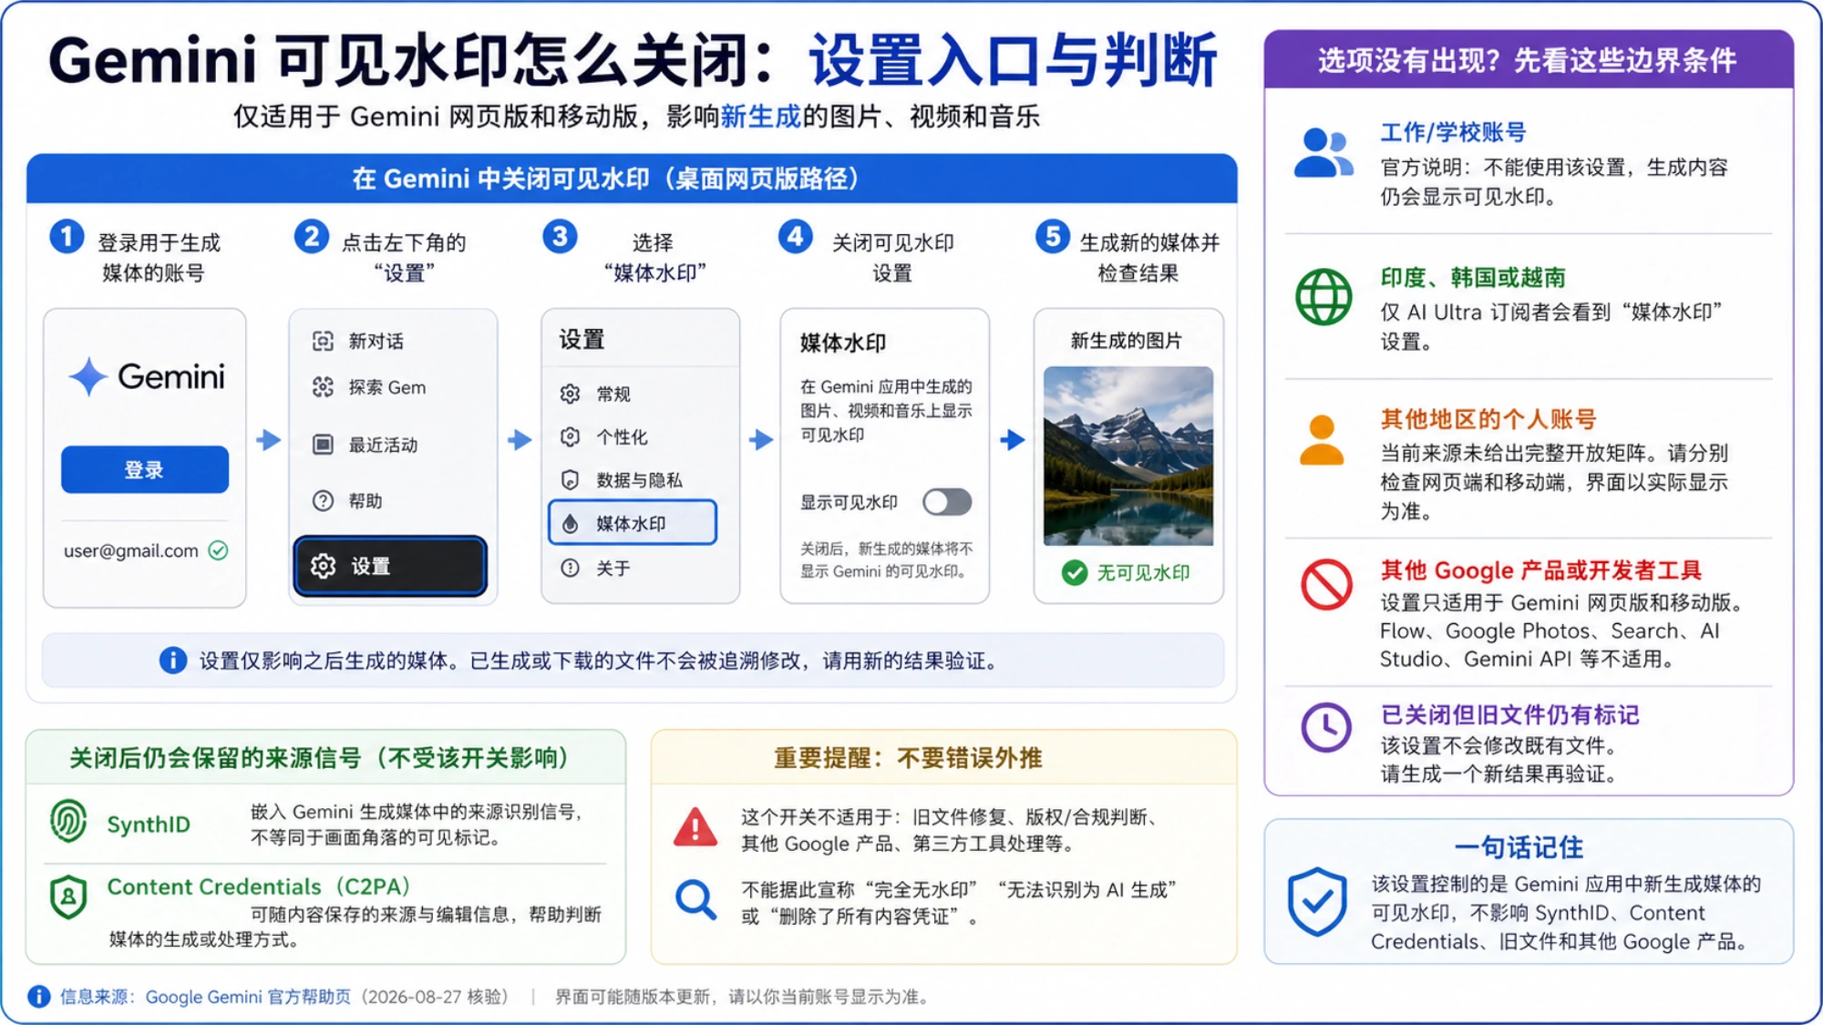Click the info icon beside 信息来源
1823x1025 pixels.
pyautogui.click(x=39, y=997)
